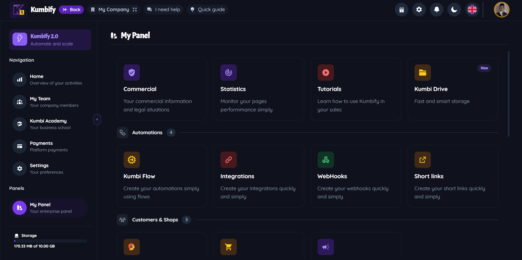The width and height of the screenshot is (522, 260).
Task: Click the shopping cart icon
Action: pos(229,247)
